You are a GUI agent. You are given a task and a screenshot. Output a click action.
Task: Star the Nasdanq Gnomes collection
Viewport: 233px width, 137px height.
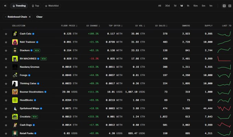tap(6, 67)
